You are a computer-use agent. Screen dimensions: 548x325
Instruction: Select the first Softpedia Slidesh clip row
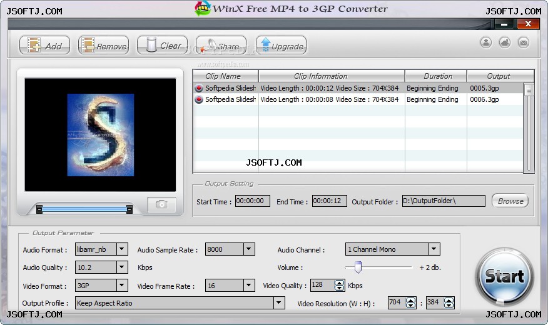pyautogui.click(x=358, y=88)
